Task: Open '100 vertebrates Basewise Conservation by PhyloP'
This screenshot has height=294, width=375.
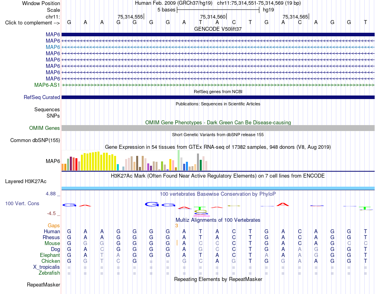Action: pos(218,194)
